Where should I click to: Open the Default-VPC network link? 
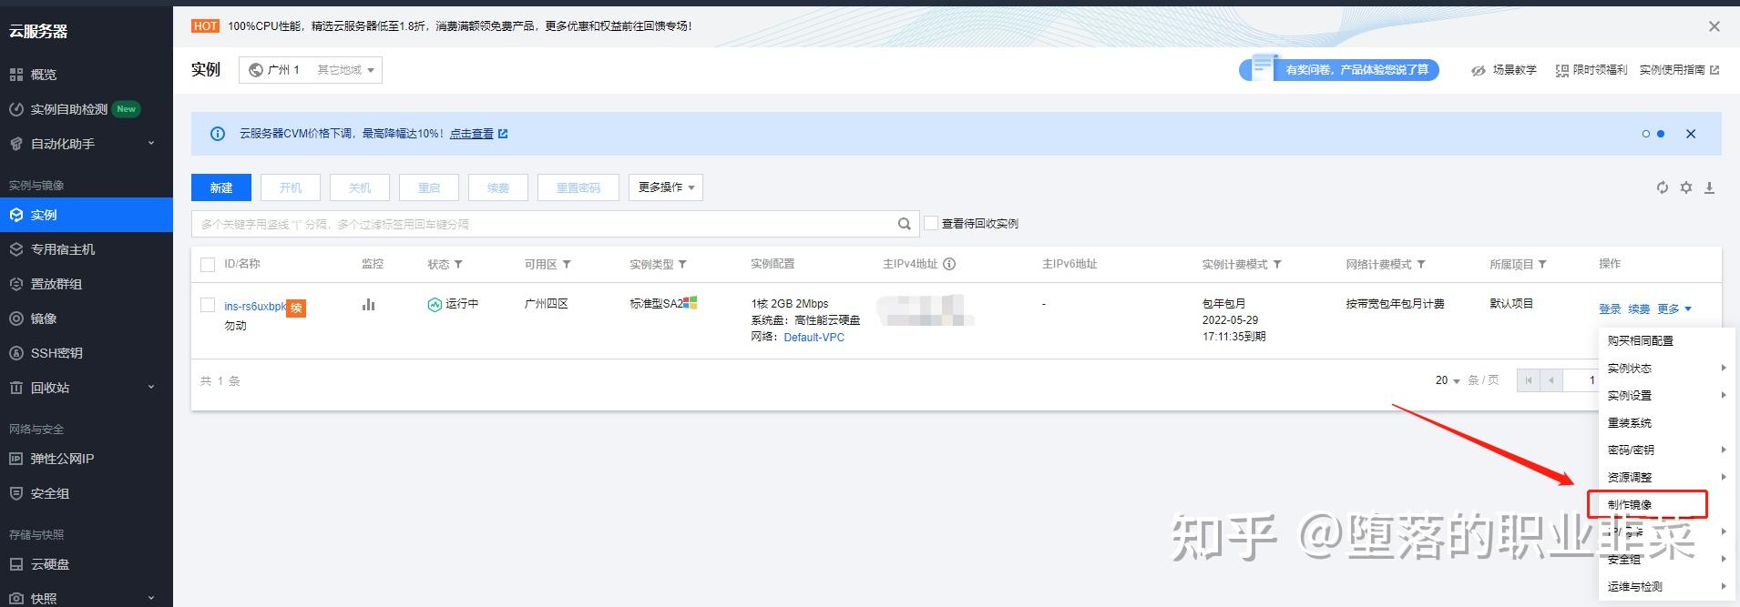(x=814, y=338)
